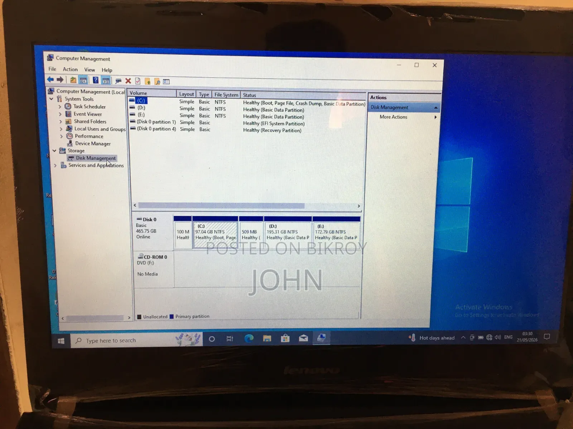Select Computer Management (Local) root node
The height and width of the screenshot is (429, 573).
pyautogui.click(x=90, y=92)
